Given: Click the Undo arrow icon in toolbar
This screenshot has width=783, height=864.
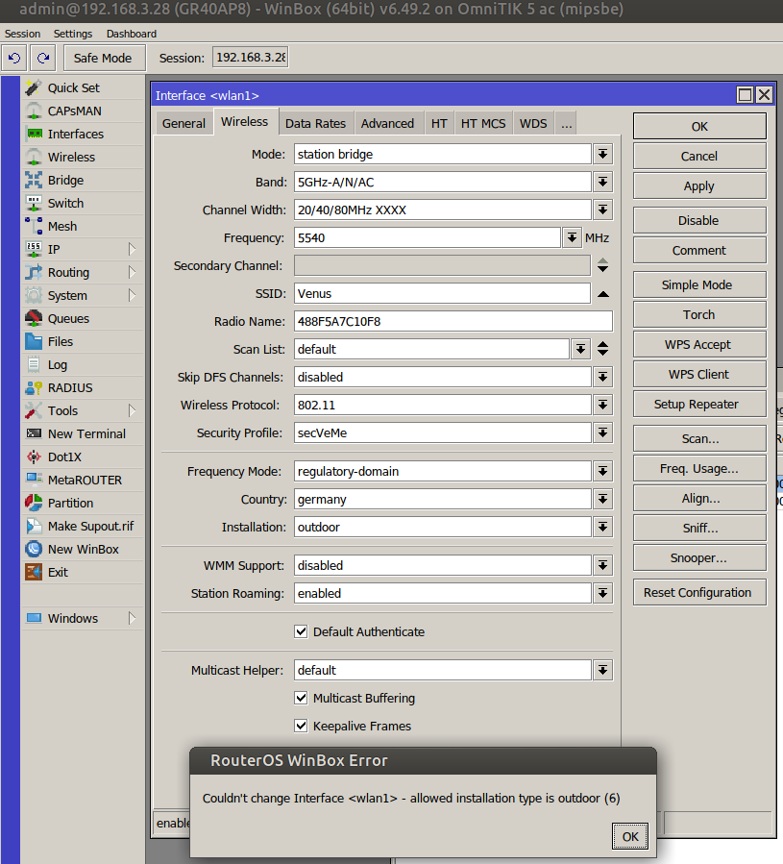Looking at the screenshot, I should pos(14,58).
